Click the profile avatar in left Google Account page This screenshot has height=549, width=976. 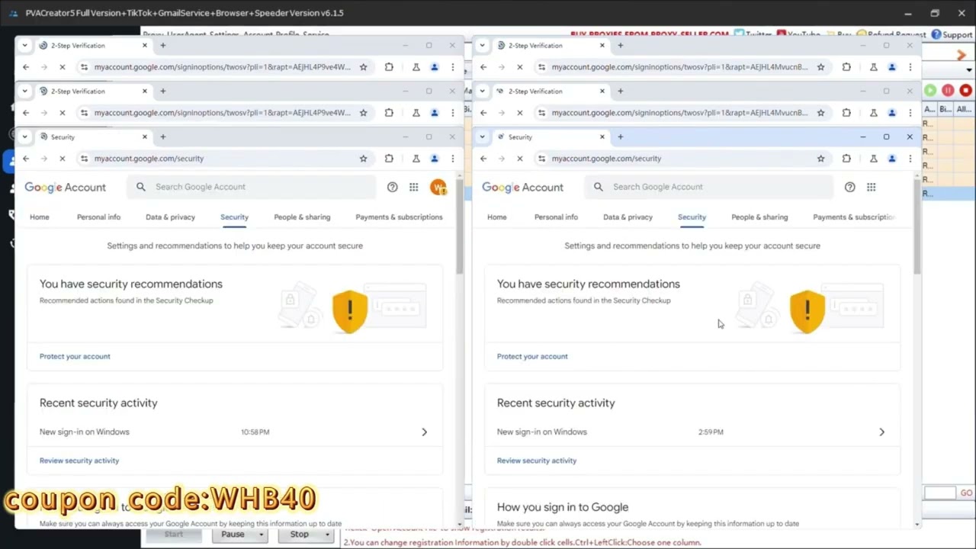pyautogui.click(x=438, y=187)
